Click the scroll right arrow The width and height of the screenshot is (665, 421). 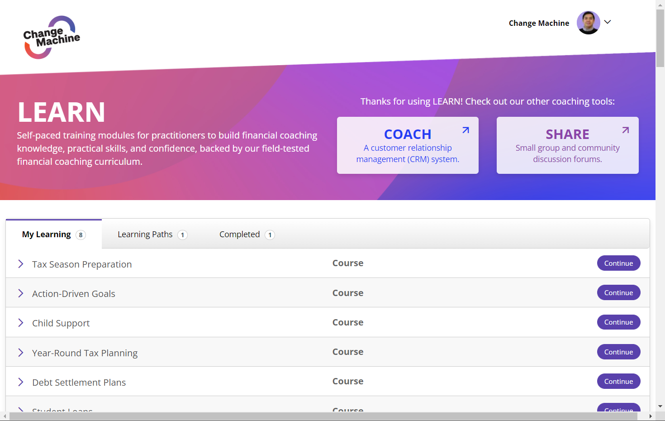click(651, 416)
